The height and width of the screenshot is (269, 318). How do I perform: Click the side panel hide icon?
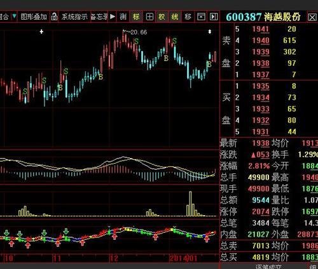214,16
